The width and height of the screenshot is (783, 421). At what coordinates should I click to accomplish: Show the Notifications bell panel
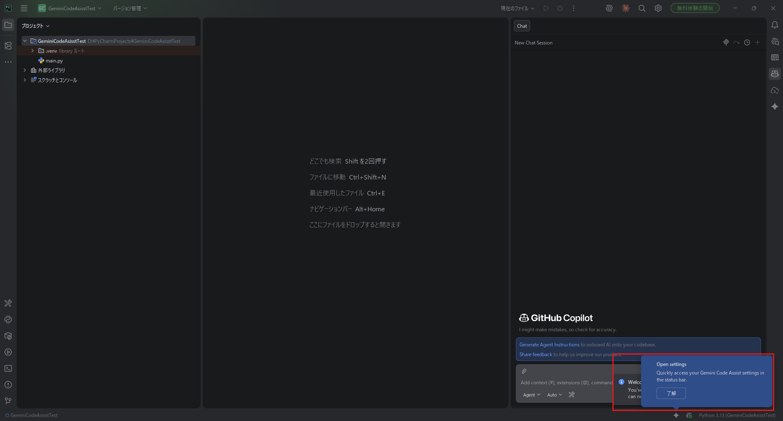pyautogui.click(x=775, y=25)
